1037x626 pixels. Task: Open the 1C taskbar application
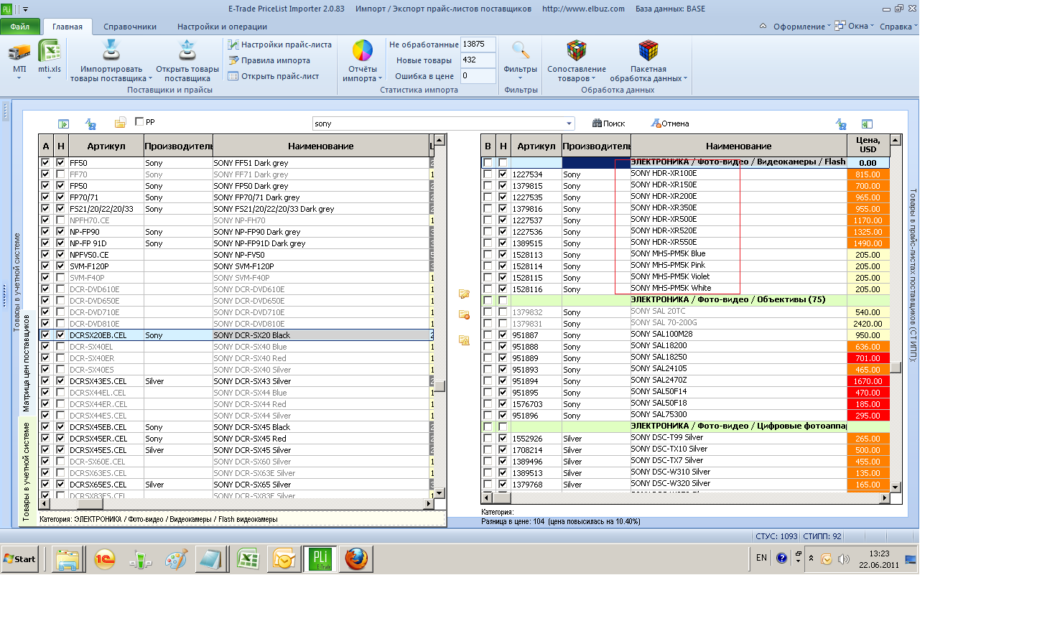[x=104, y=559]
